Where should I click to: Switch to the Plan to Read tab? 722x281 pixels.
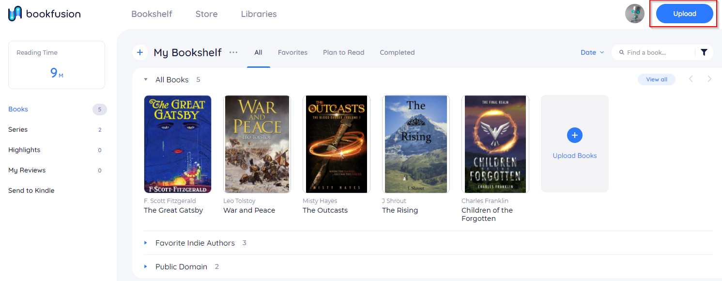click(x=343, y=52)
